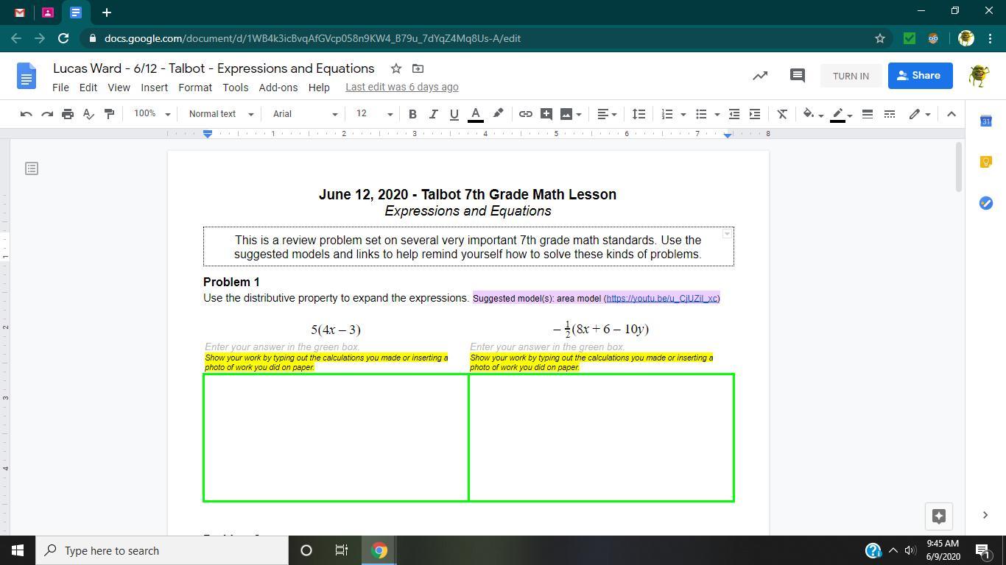Image resolution: width=1006 pixels, height=565 pixels.
Task: Expand the side panel with the arrow
Action: pyautogui.click(x=985, y=515)
